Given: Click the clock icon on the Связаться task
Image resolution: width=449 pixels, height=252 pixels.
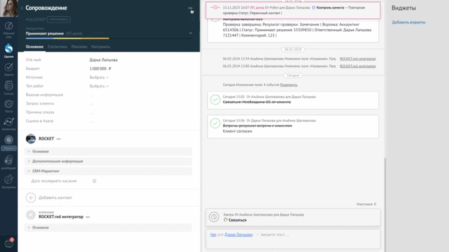Looking at the screenshot, I should [213, 217].
